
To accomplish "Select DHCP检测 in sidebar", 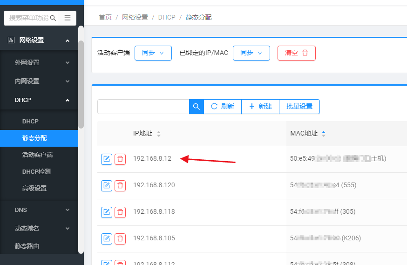I will click(36, 171).
